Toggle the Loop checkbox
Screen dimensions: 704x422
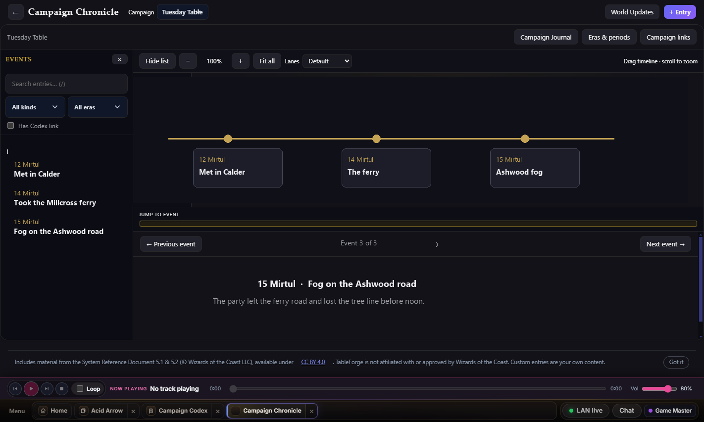[x=80, y=389]
